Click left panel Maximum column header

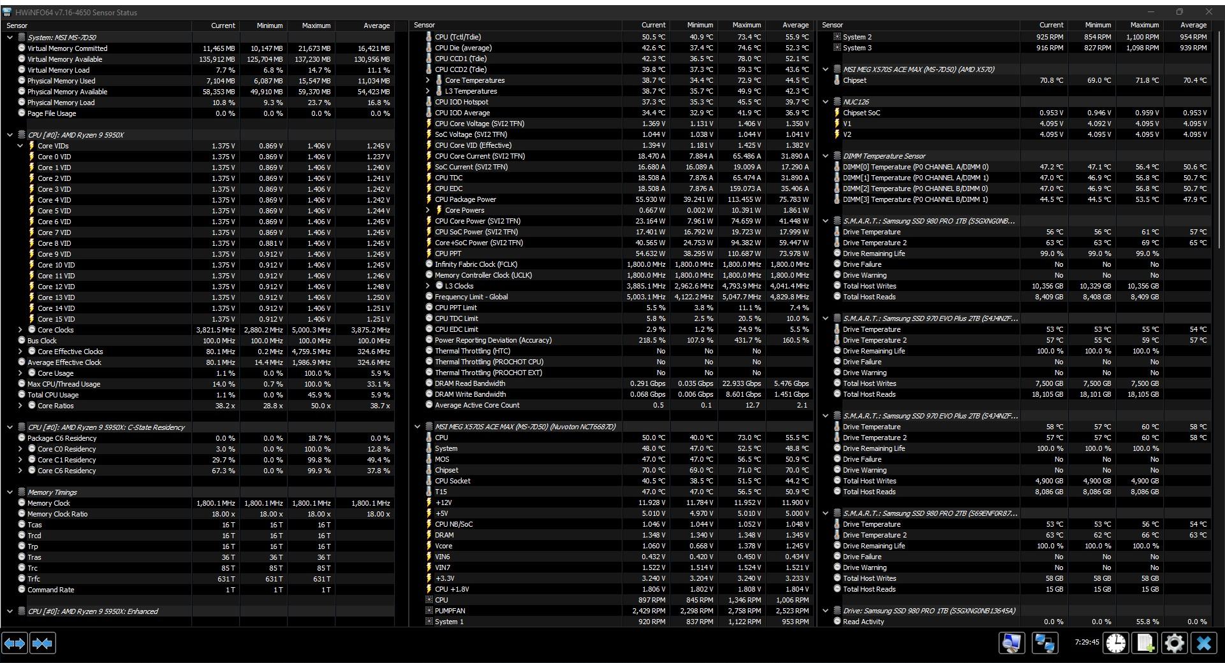(311, 25)
